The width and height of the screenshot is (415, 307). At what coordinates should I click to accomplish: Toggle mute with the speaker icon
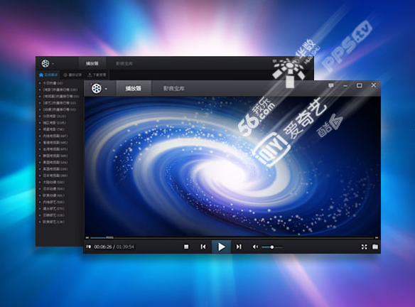(255, 247)
